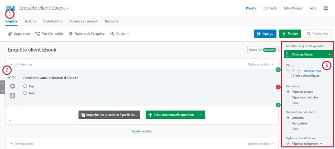Viewport: 335px width, 149px height.
Task: Open Aide in top menu
Action: [x=313, y=8]
